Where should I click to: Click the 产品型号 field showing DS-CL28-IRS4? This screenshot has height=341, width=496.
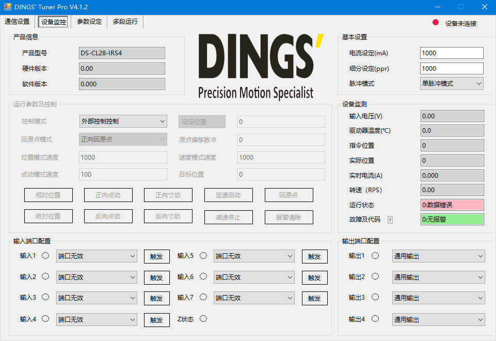tap(122, 53)
